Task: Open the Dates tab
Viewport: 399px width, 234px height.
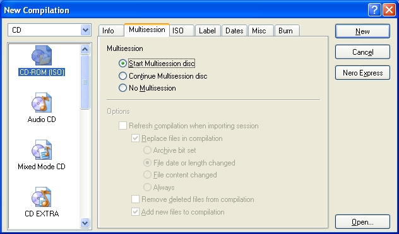Action: coord(234,31)
